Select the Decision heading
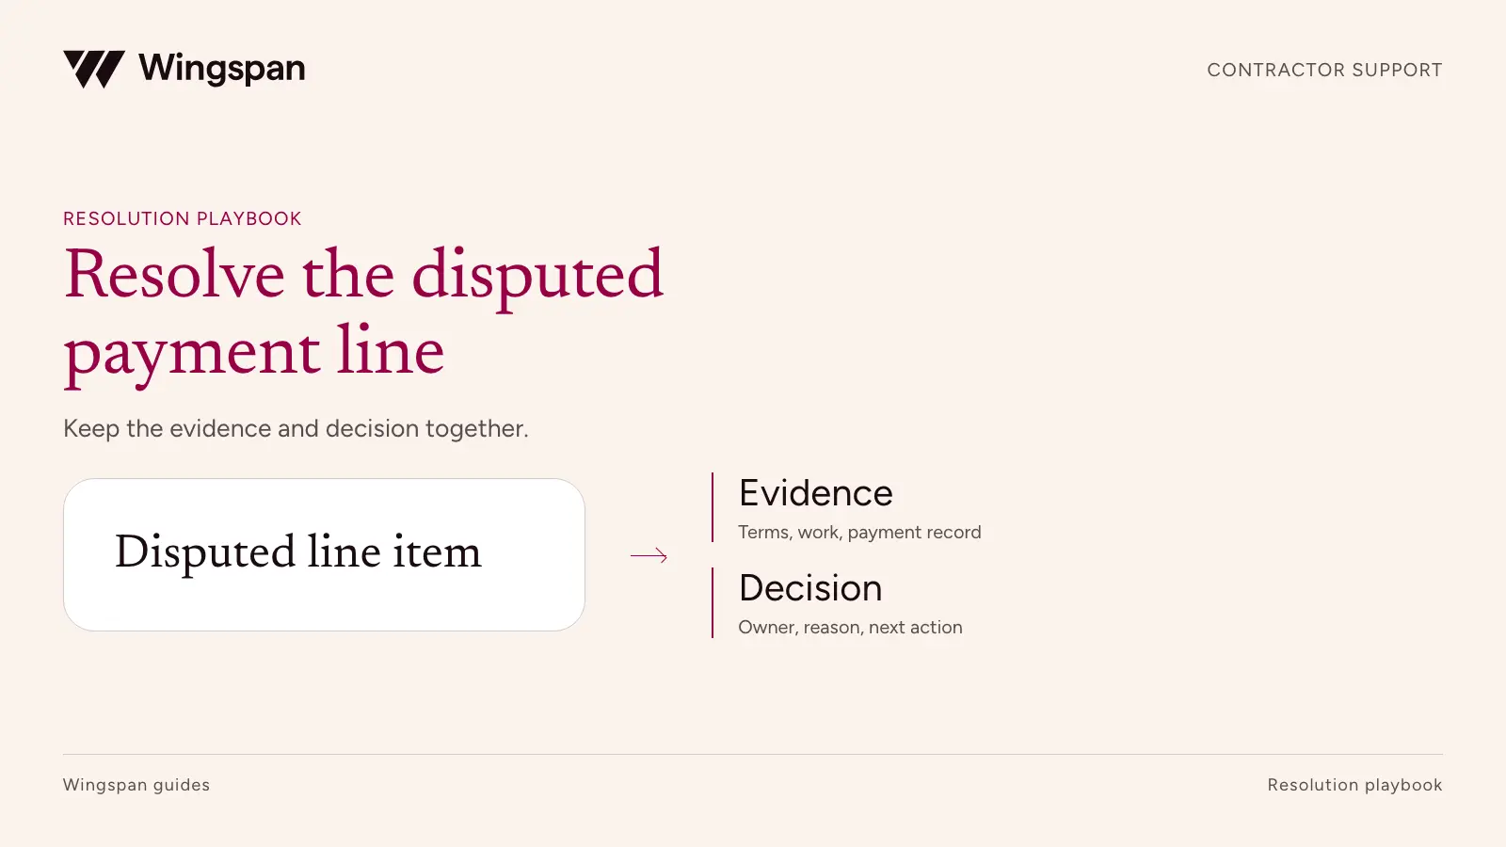Image resolution: width=1506 pixels, height=847 pixels. pos(810,588)
